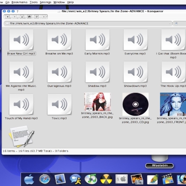The width and height of the screenshot is (186, 186).
Task: Click the icon right of the location bar
Action: [x=176, y=24]
